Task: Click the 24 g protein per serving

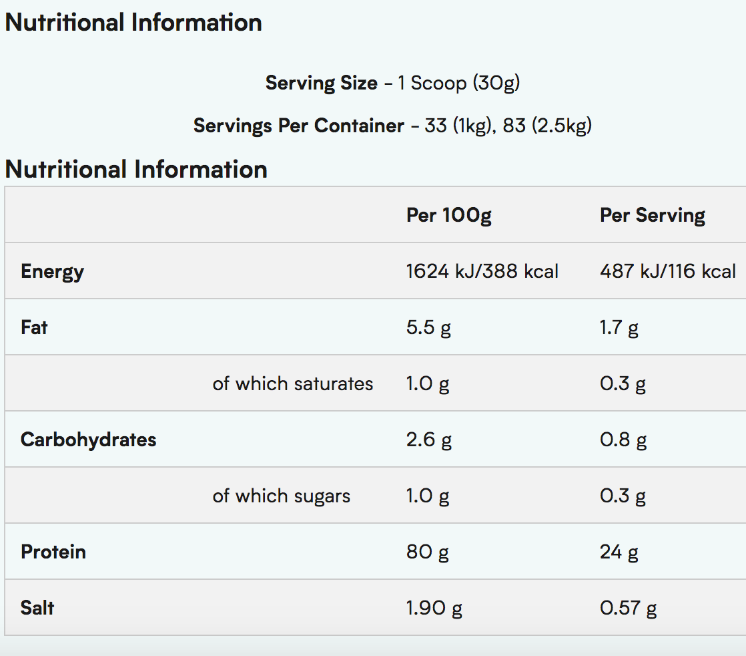Action: [x=619, y=552]
